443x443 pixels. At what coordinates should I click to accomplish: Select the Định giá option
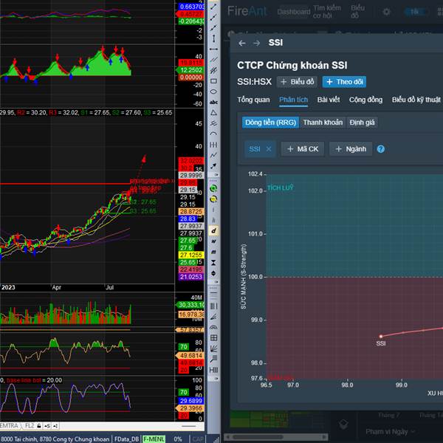pyautogui.click(x=362, y=123)
